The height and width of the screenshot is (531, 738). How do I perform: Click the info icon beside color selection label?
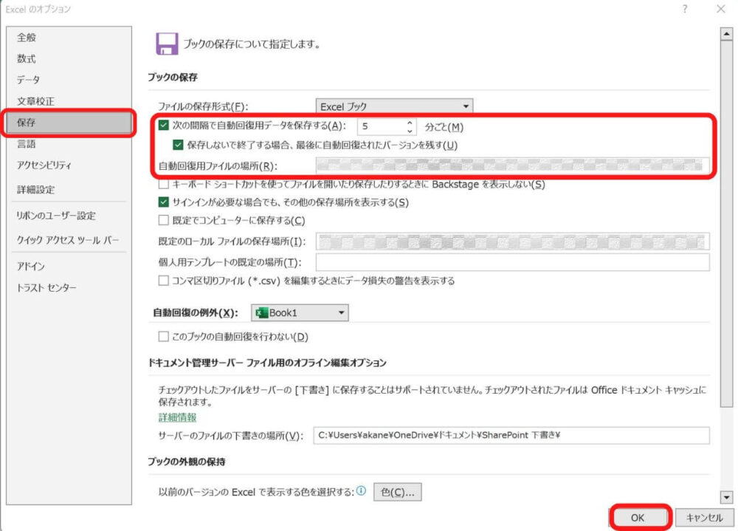361,491
